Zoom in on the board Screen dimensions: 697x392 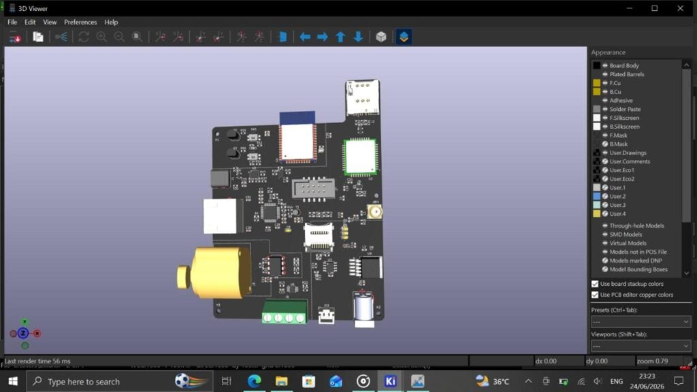pos(101,37)
